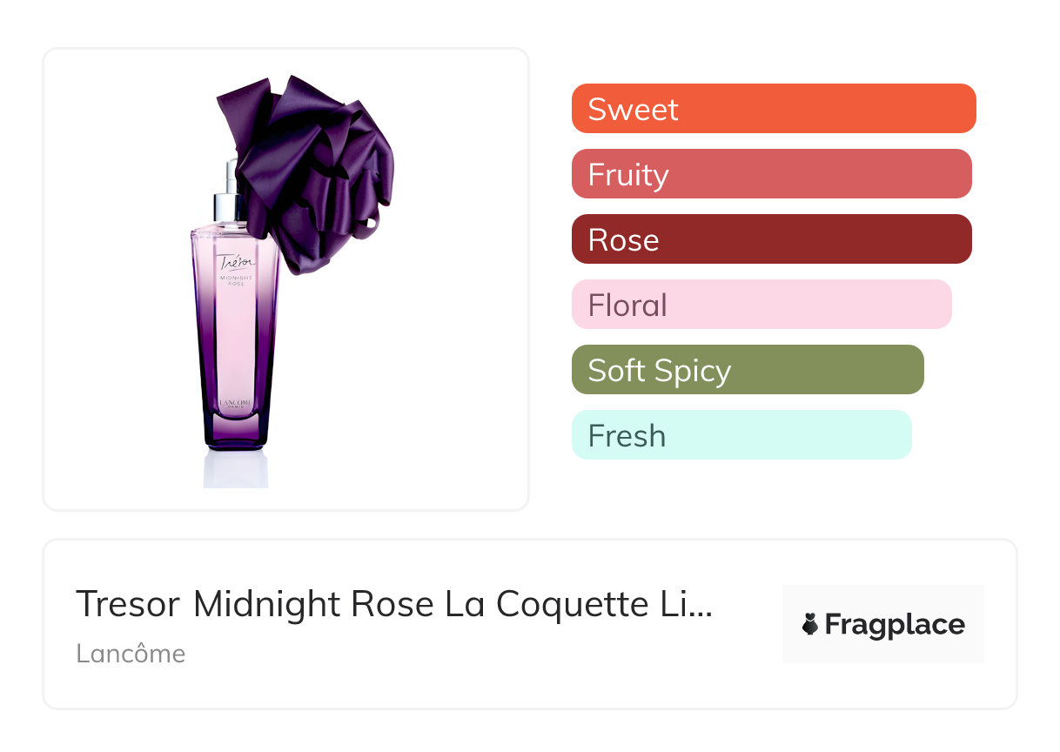This screenshot has height=752, width=1060.
Task: Click the empty area right of the bow
Action: coord(461,174)
